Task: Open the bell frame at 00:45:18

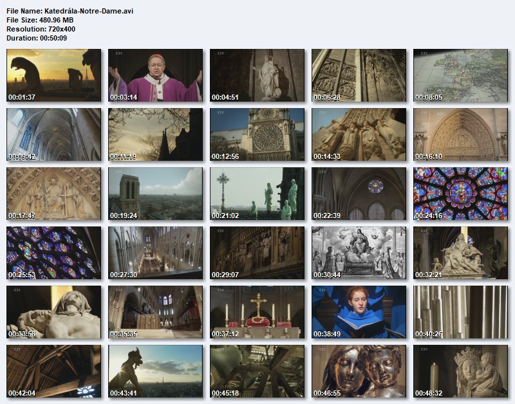Action: 257,371
